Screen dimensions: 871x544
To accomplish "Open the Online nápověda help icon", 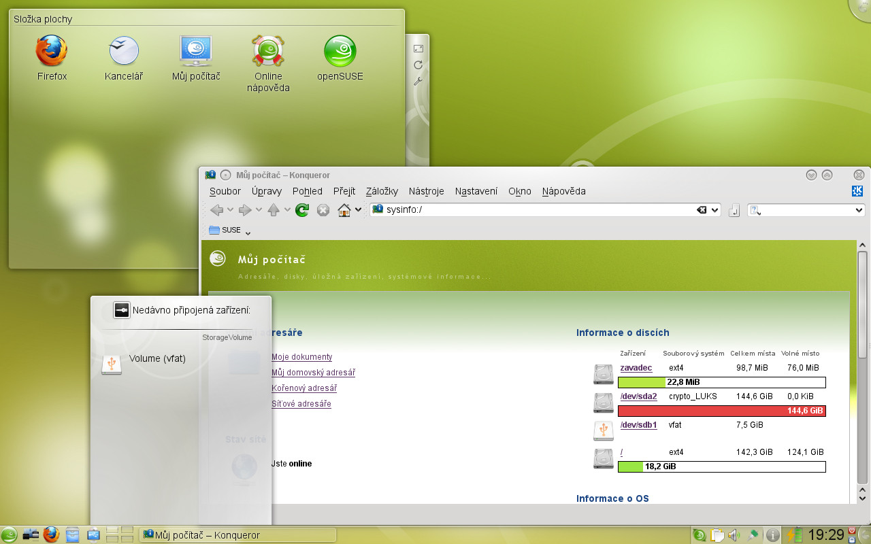I will [268, 51].
